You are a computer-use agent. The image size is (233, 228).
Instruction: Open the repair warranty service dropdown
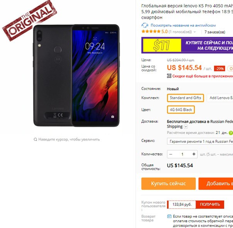click(x=200, y=141)
